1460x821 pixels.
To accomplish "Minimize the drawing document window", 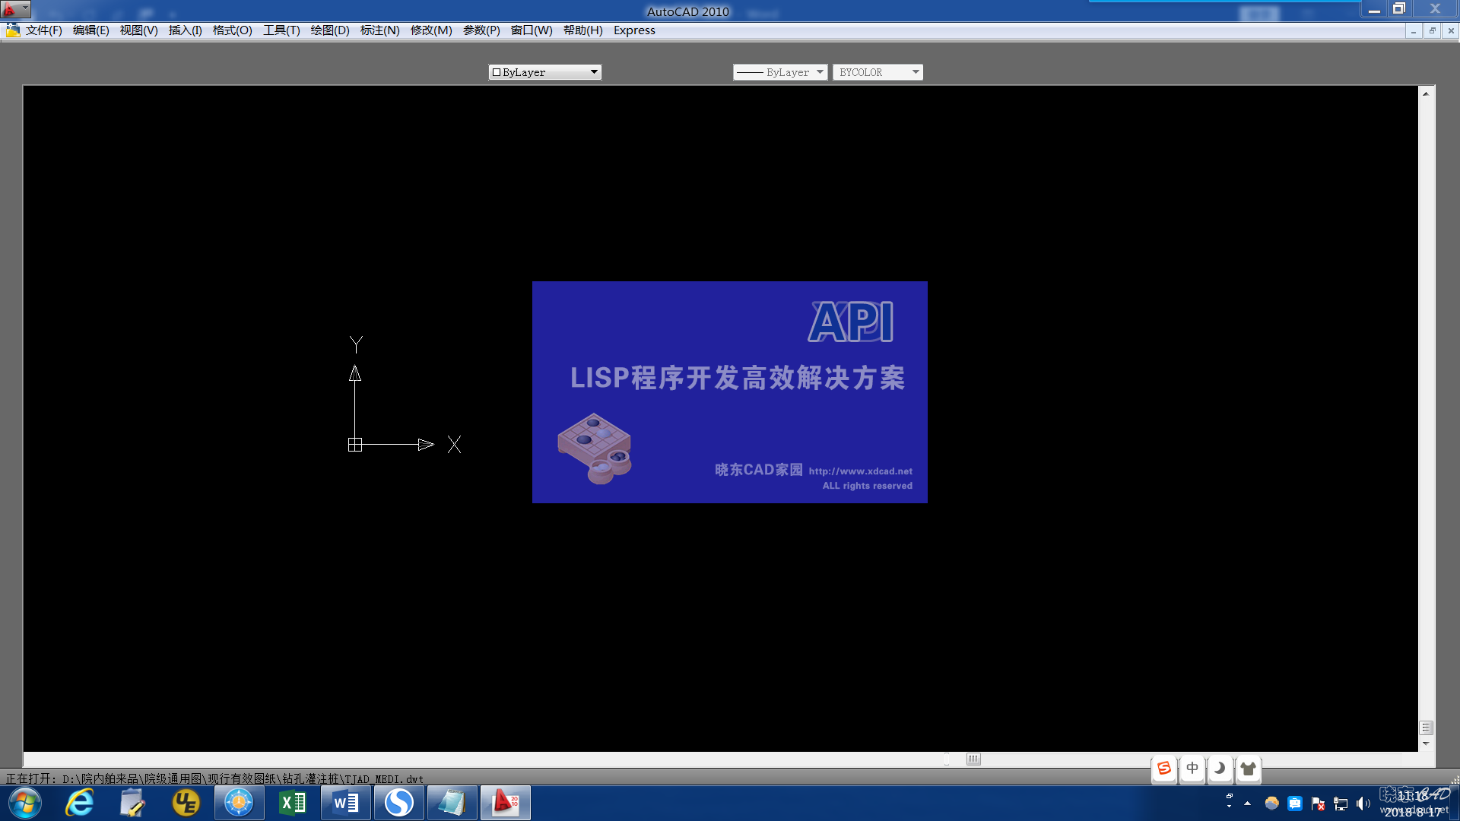I will [x=1413, y=31].
